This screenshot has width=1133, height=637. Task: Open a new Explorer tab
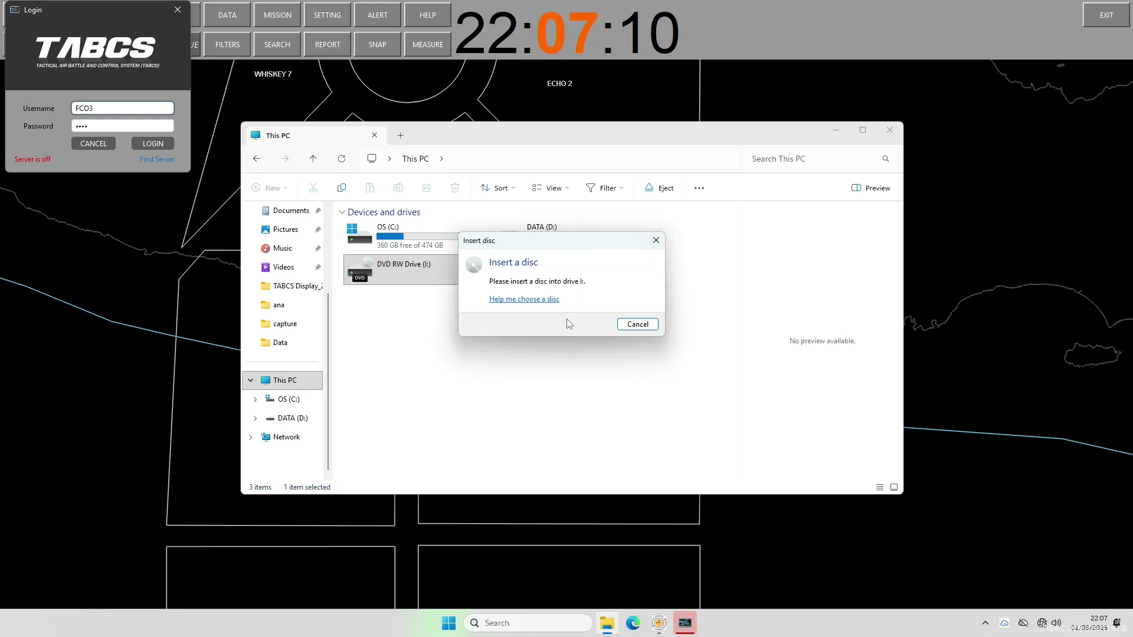[400, 135]
